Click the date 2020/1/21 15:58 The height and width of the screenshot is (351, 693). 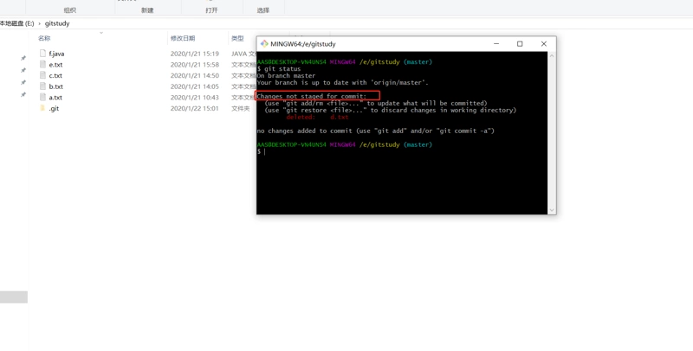click(195, 65)
